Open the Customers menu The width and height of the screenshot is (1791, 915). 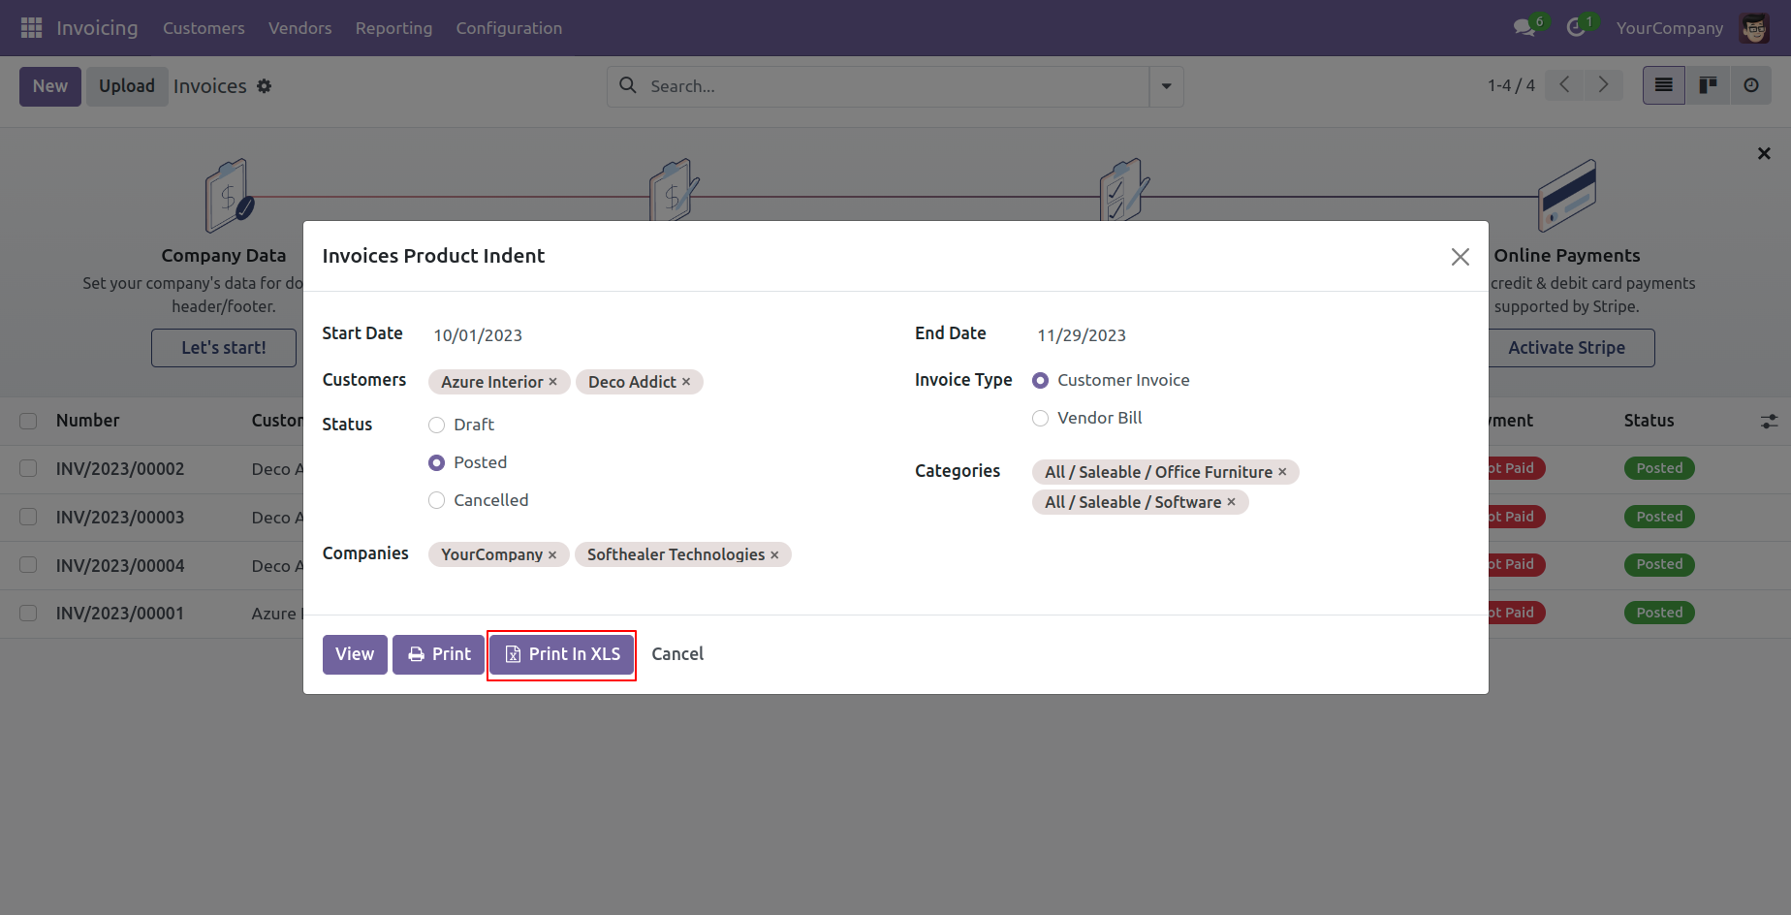pyautogui.click(x=204, y=28)
